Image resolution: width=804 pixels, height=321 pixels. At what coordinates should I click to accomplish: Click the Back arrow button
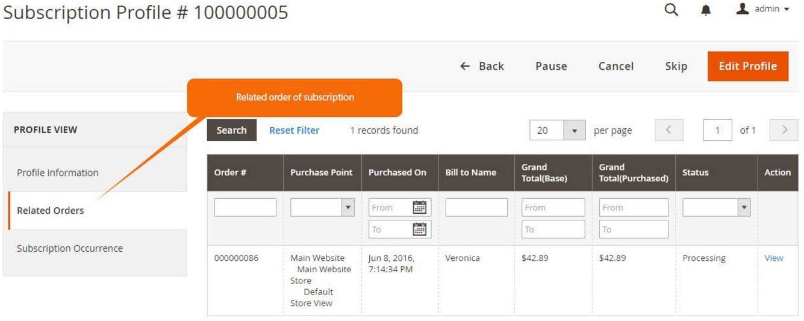[x=482, y=66]
